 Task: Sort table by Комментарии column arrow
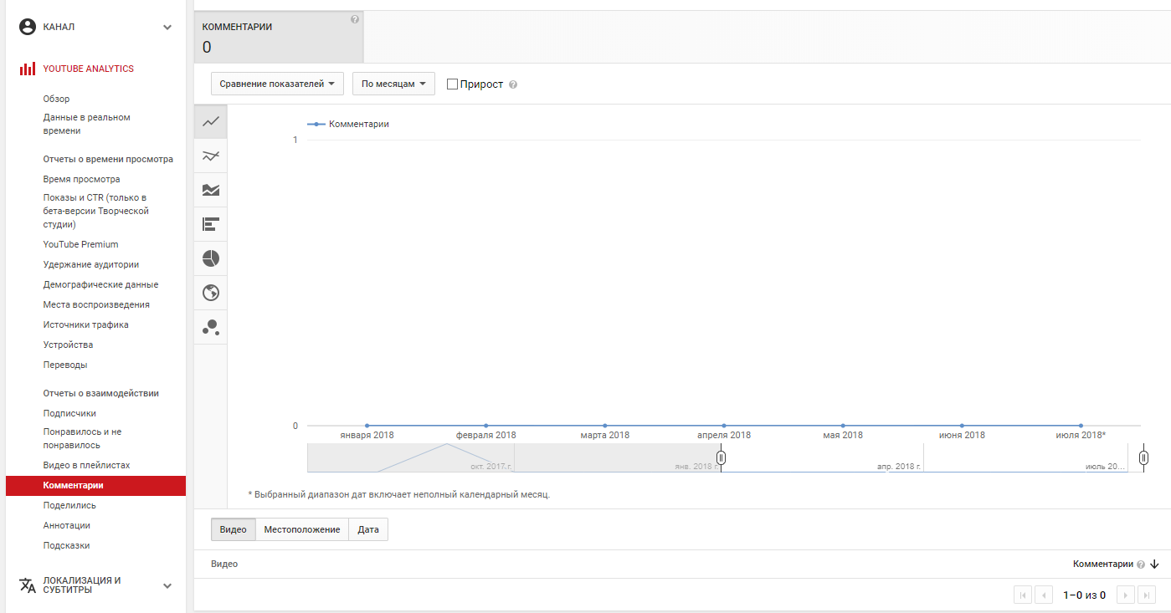(x=1155, y=564)
